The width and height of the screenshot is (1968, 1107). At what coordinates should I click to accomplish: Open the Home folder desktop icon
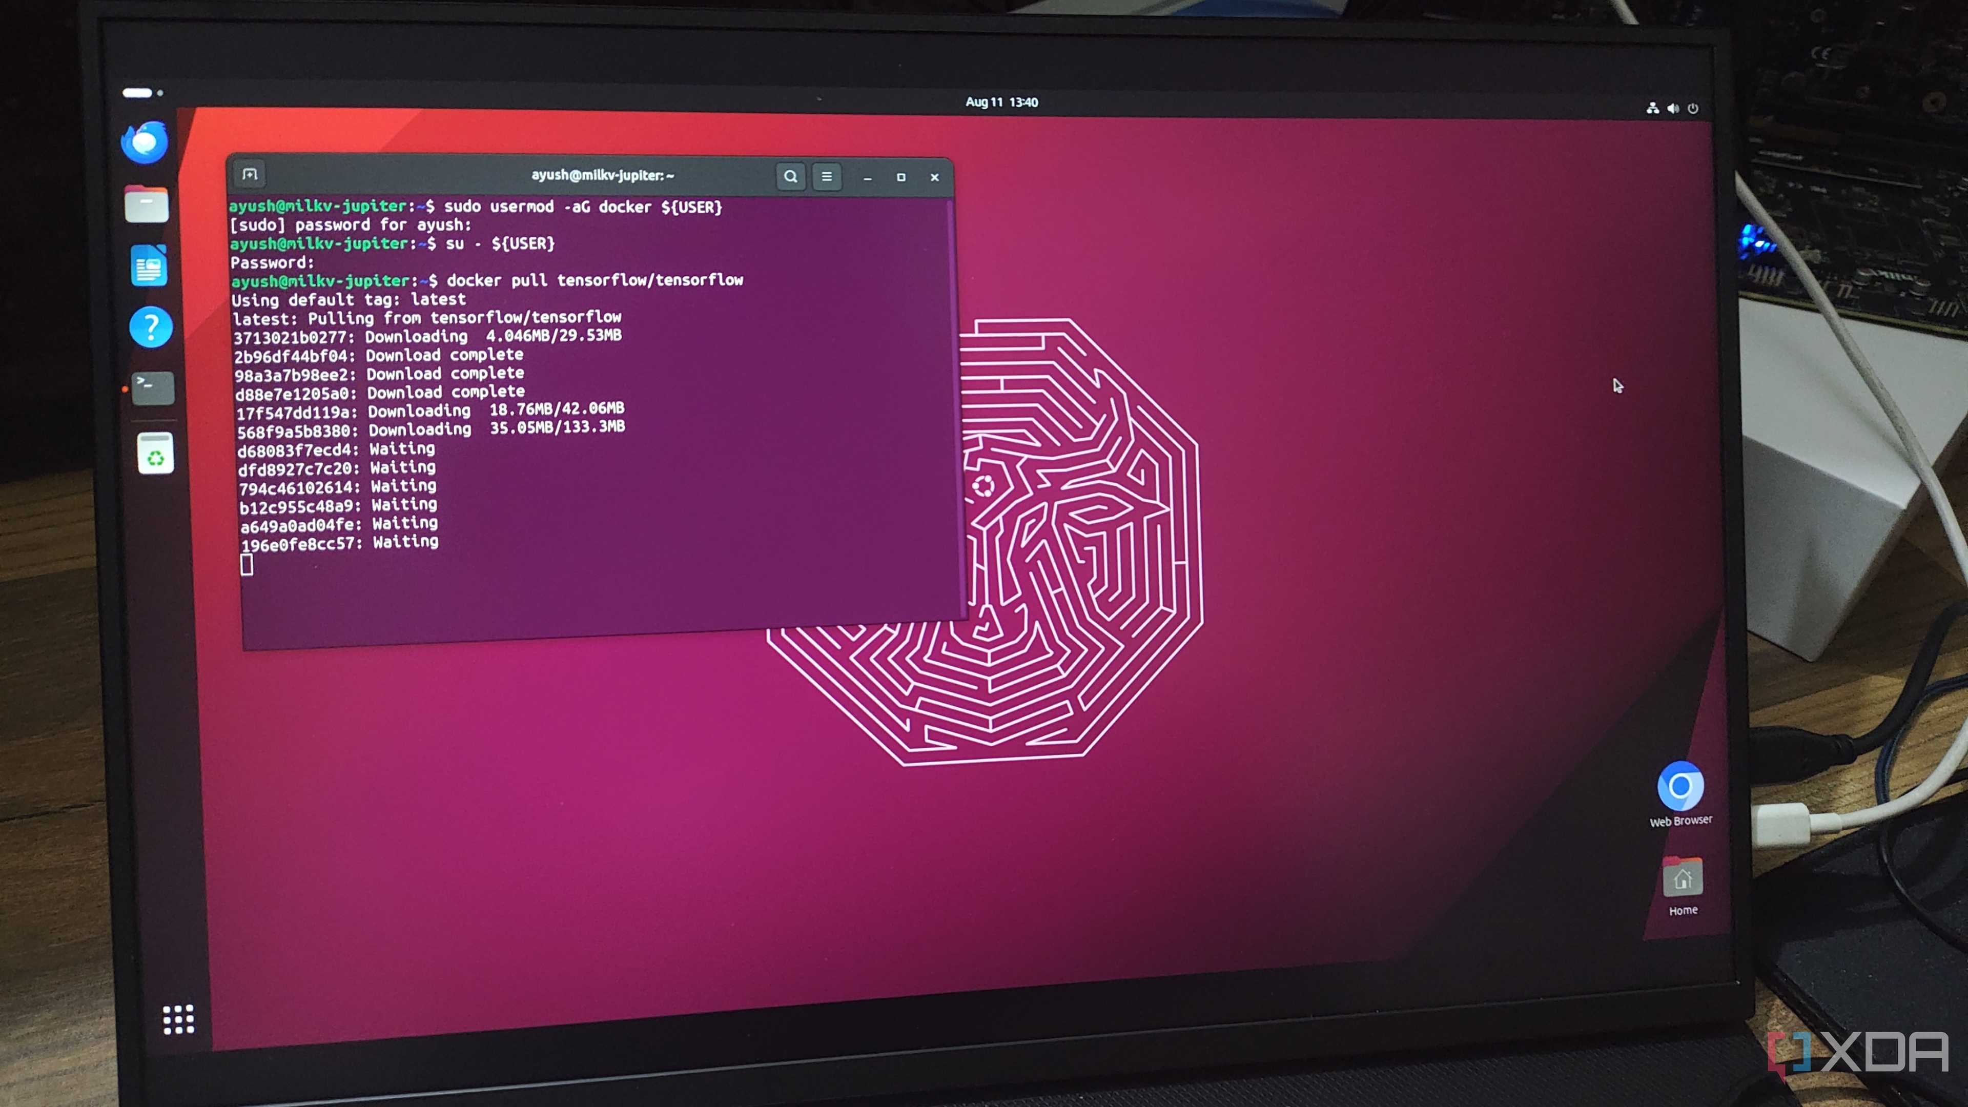1683,886
